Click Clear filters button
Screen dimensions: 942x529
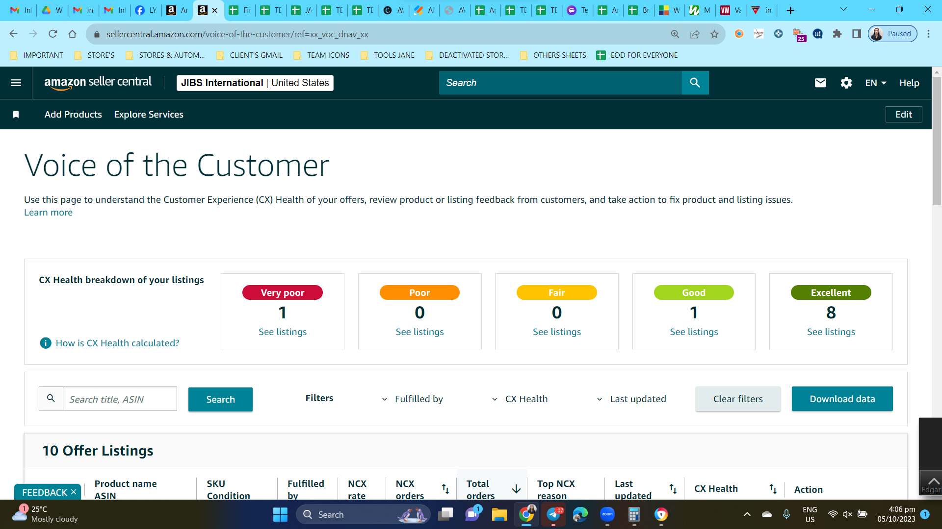pyautogui.click(x=738, y=399)
